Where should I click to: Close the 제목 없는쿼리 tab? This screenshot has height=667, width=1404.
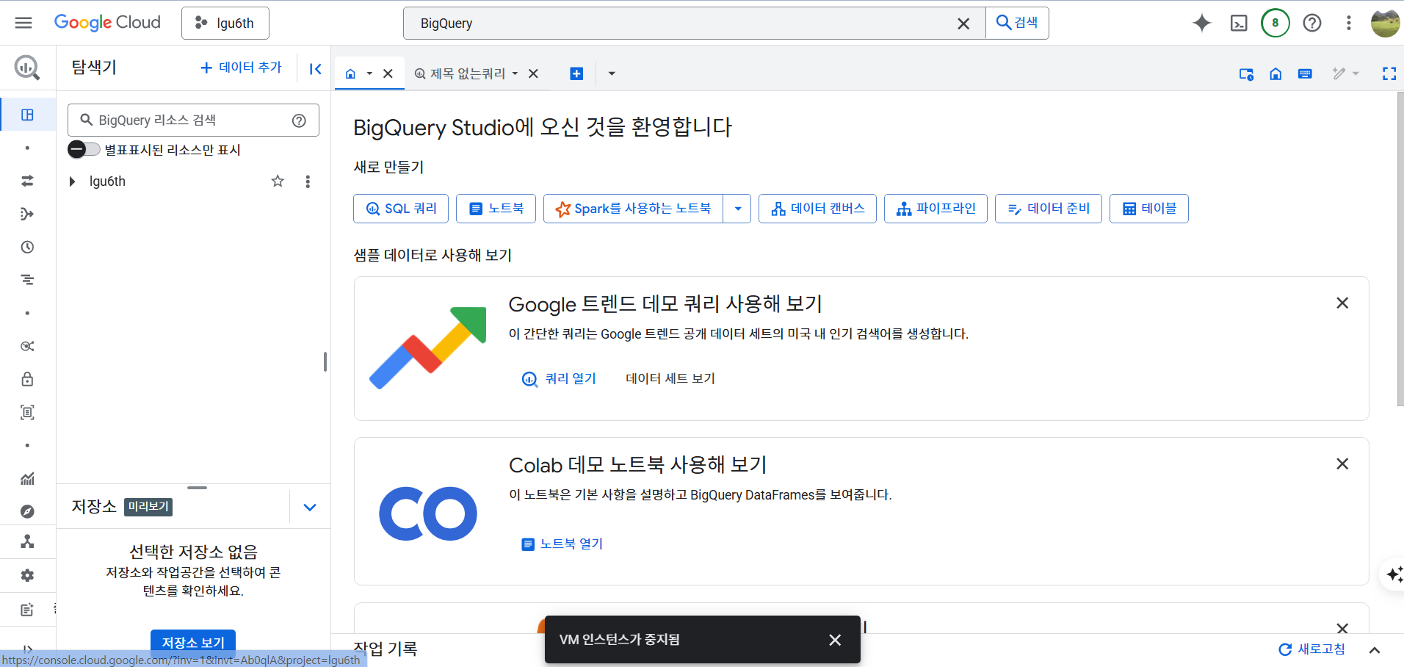coord(534,73)
